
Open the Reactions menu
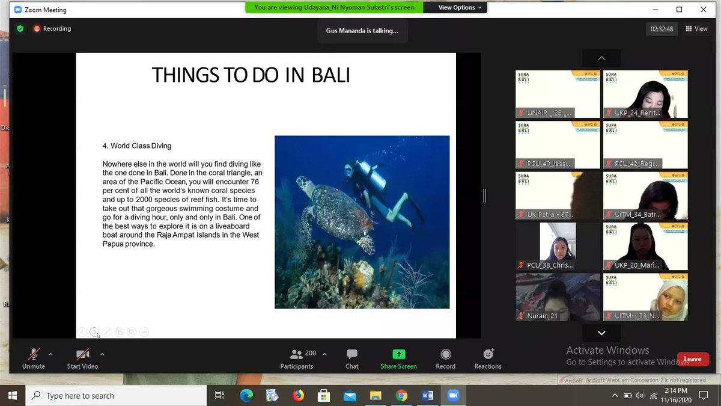point(488,359)
